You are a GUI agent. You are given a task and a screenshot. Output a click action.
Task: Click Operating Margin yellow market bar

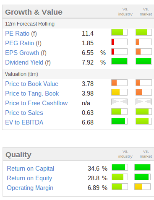click(x=142, y=187)
